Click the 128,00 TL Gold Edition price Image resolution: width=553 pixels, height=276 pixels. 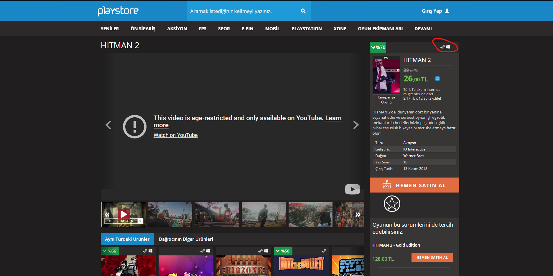[383, 259]
